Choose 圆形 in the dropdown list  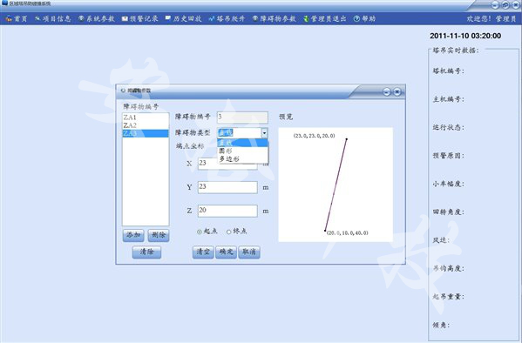point(242,151)
